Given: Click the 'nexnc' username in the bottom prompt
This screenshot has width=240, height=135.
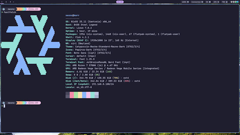Looking at the screenshot, I should pyautogui.click(x=11, y=103).
